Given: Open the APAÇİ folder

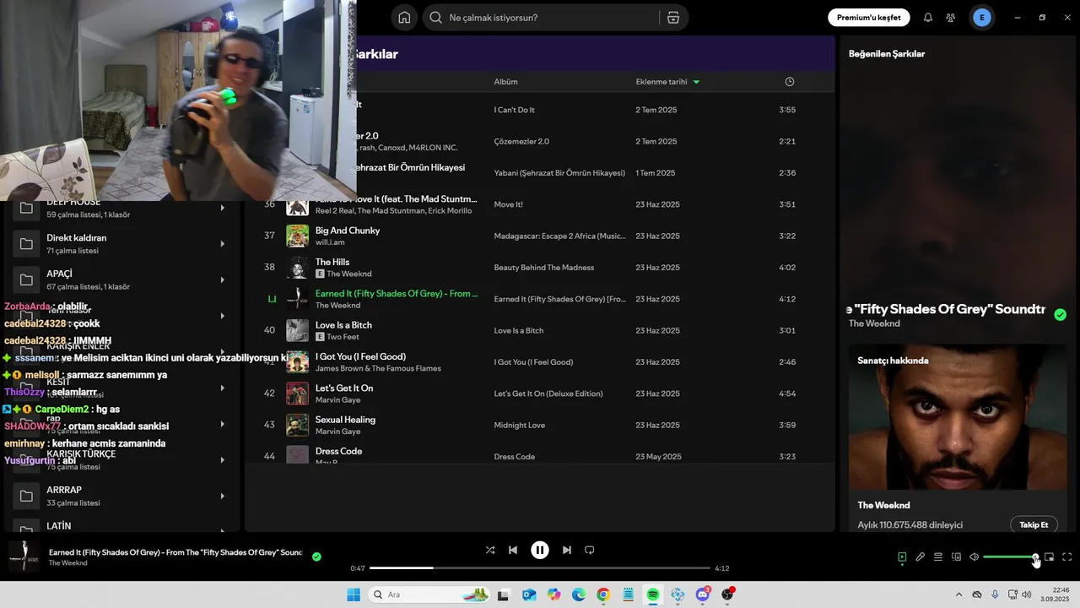Looking at the screenshot, I should 120,280.
